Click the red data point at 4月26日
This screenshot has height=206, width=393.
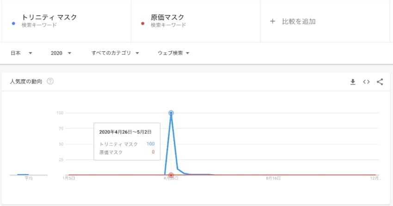[x=171, y=175]
